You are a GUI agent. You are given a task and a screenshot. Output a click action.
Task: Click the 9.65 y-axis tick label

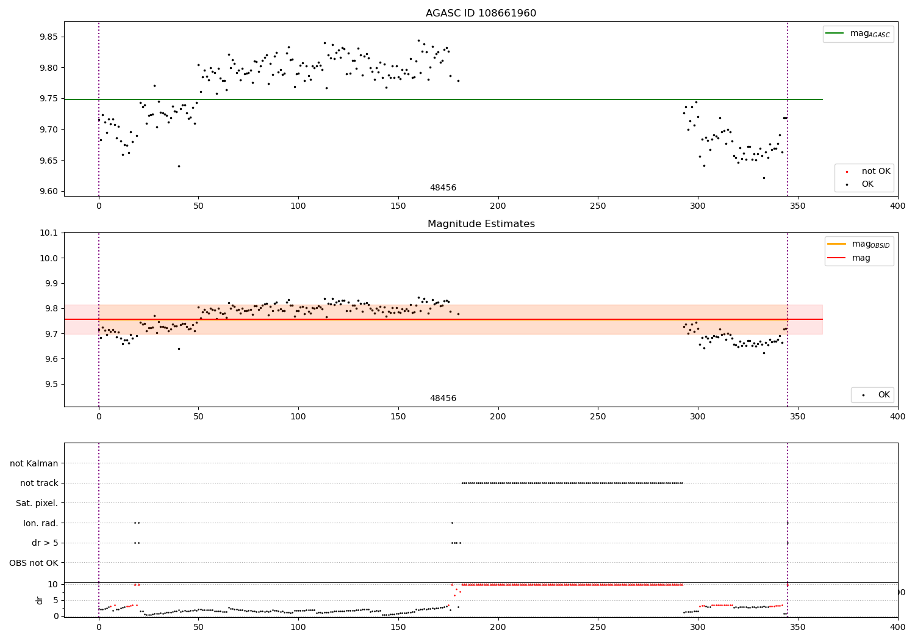click(x=48, y=161)
